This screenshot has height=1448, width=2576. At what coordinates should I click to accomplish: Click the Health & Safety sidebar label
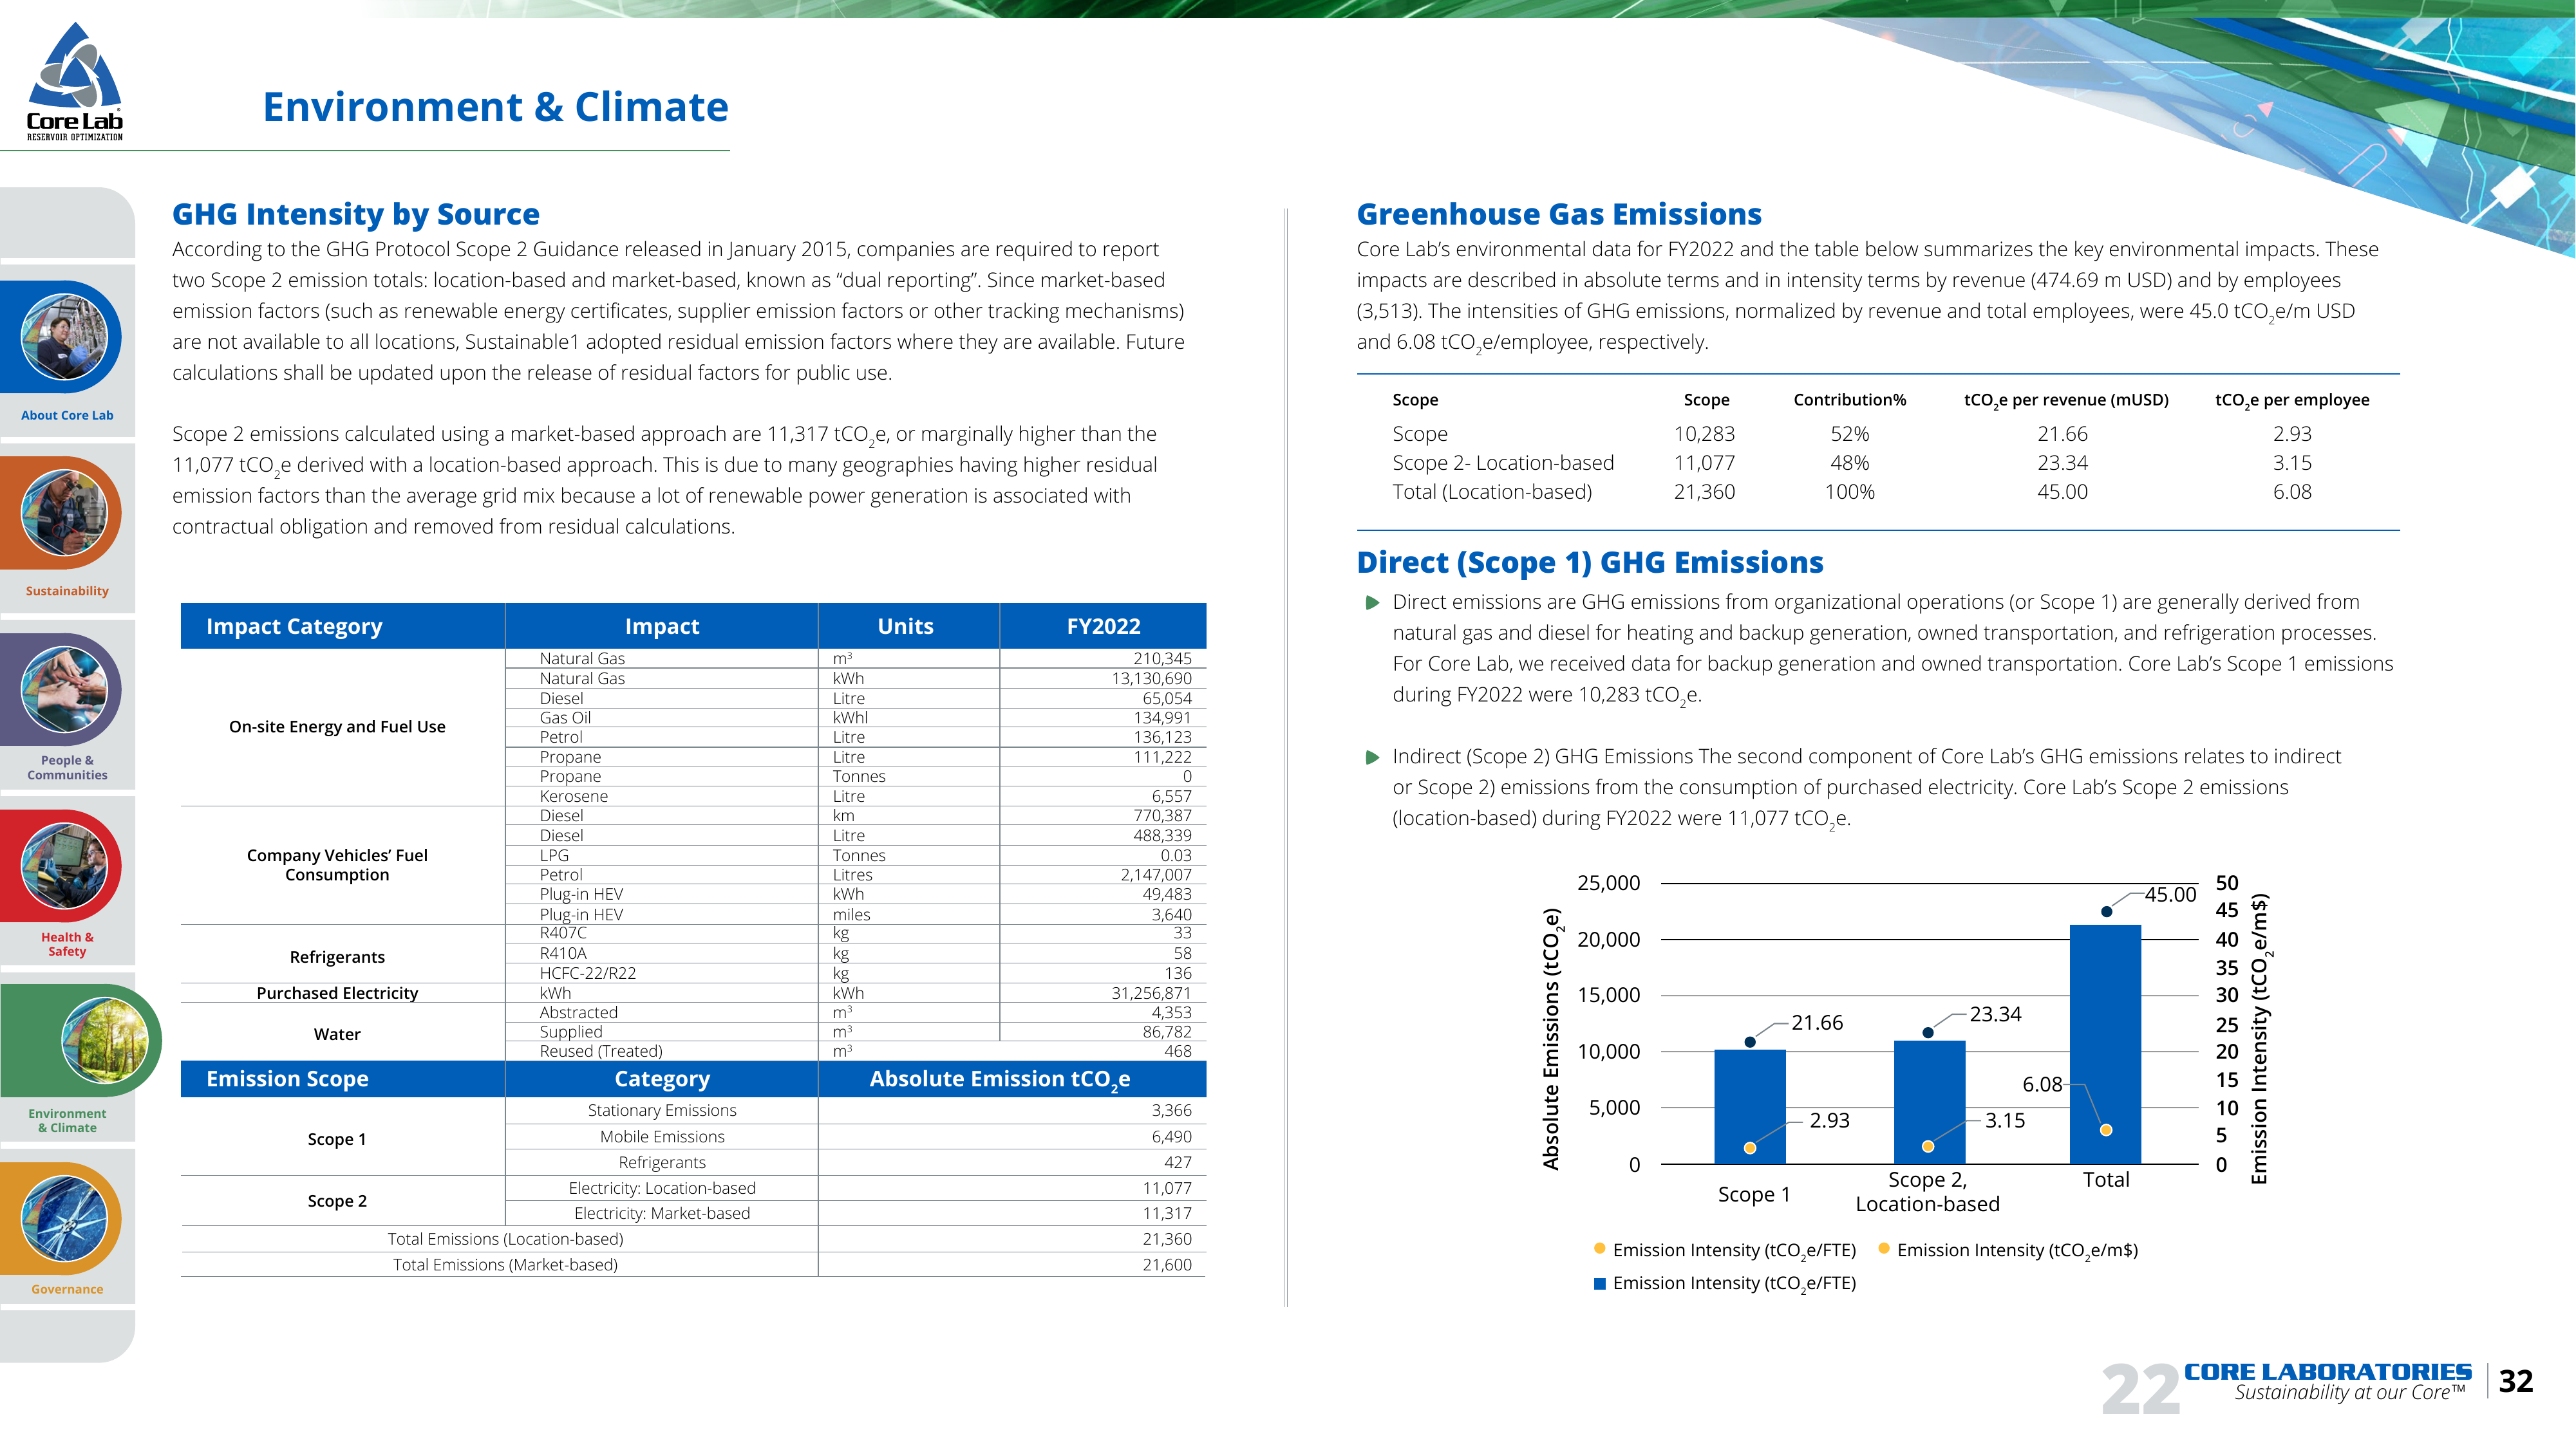click(67, 944)
